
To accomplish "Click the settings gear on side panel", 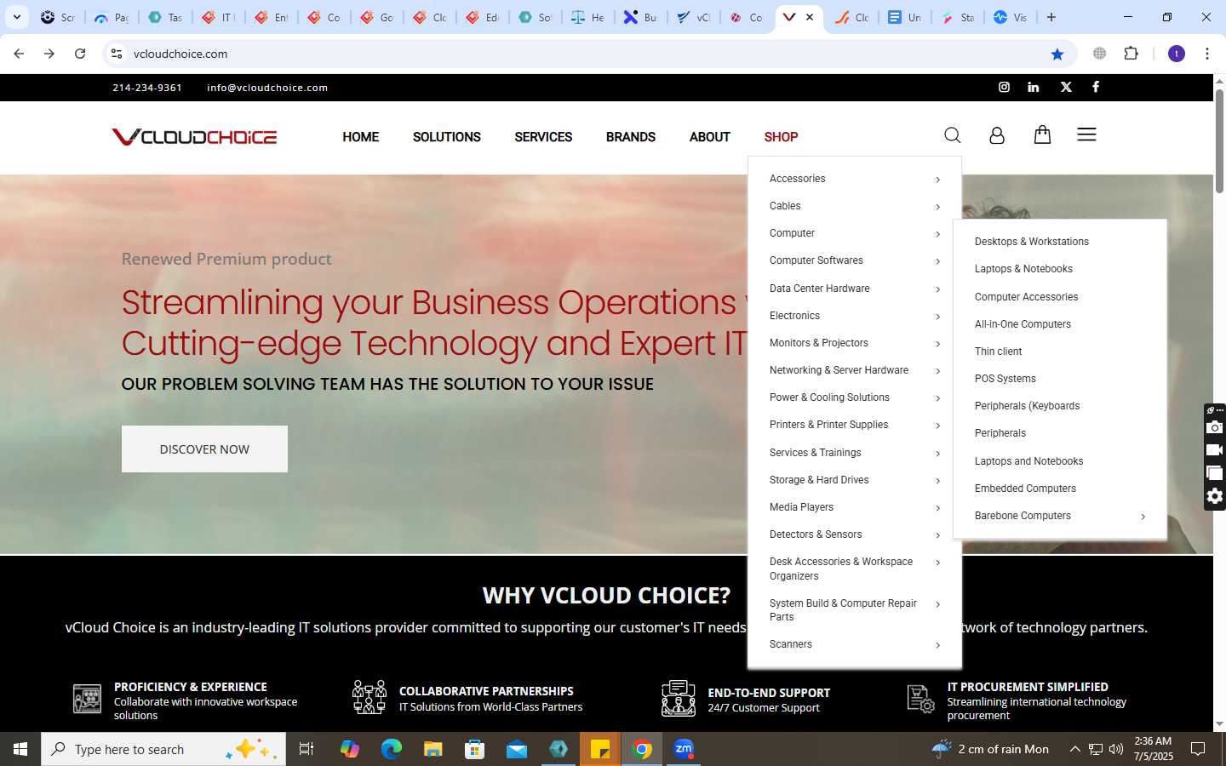I will point(1215,496).
